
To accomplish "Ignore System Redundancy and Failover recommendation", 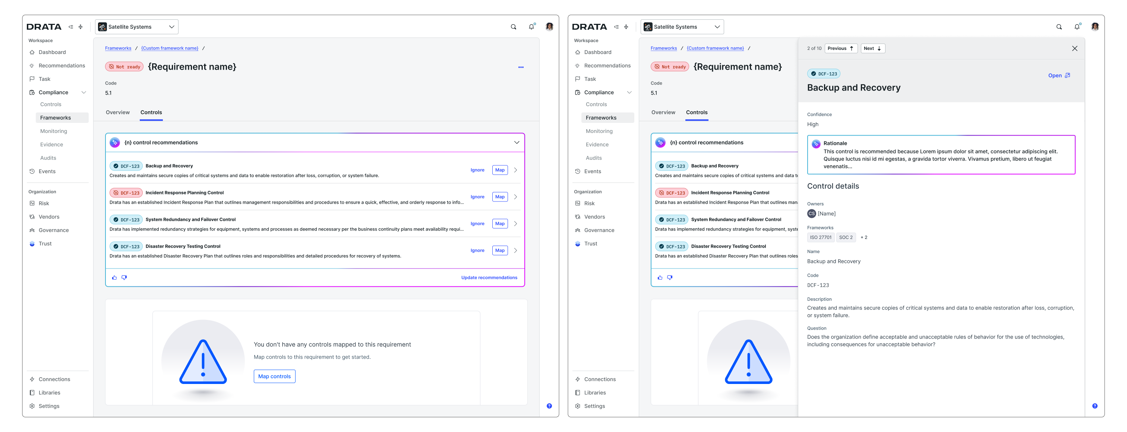I will click(x=477, y=223).
